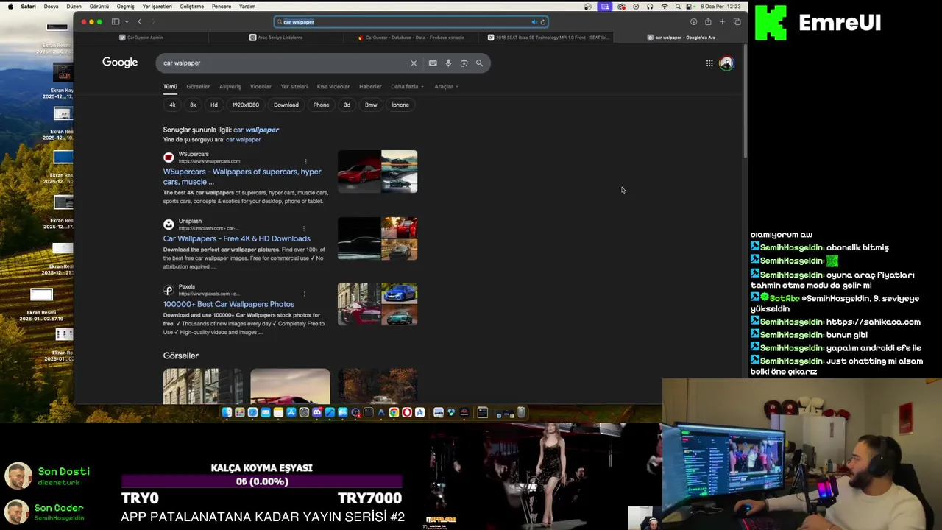Click the Safari address bar

coord(411,22)
